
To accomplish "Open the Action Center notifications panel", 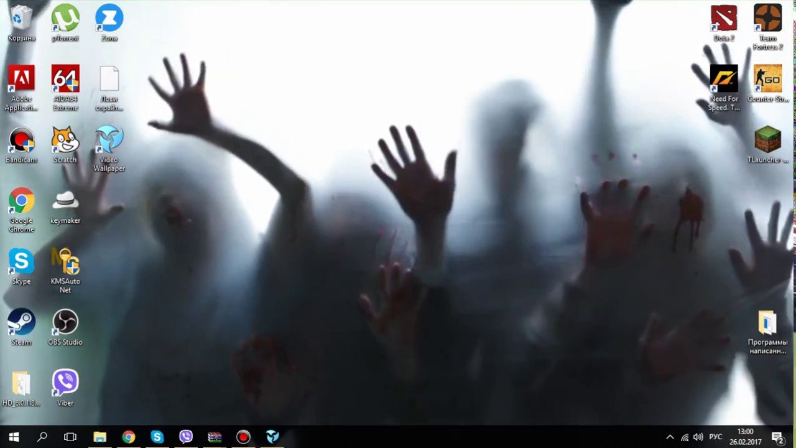I will pos(777,437).
